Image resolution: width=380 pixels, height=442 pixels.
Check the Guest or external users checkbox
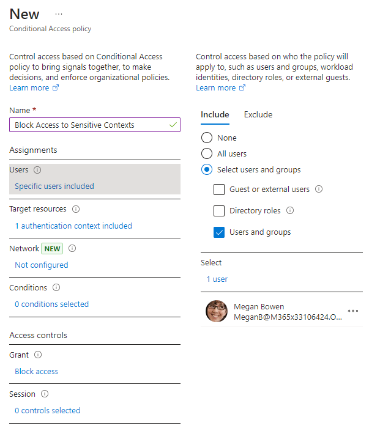click(x=219, y=190)
